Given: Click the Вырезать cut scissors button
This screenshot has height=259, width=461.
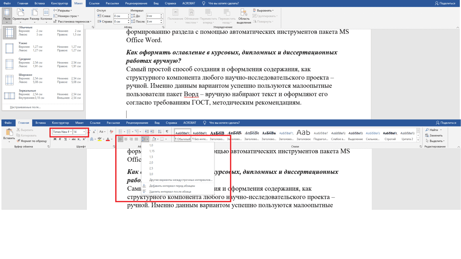Looking at the screenshot, I should click(x=25, y=130).
